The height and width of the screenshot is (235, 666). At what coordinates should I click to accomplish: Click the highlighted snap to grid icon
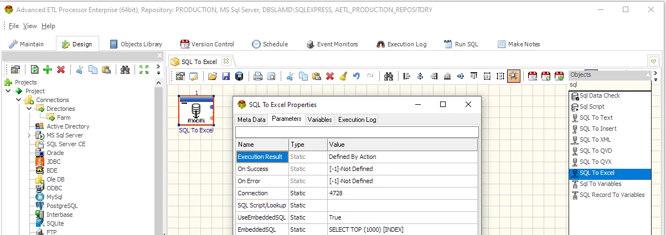tap(514, 76)
